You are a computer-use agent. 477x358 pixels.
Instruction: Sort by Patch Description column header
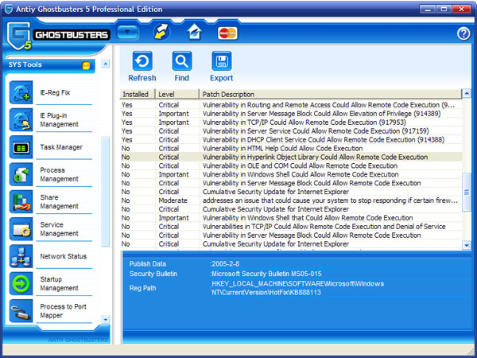[x=331, y=94]
